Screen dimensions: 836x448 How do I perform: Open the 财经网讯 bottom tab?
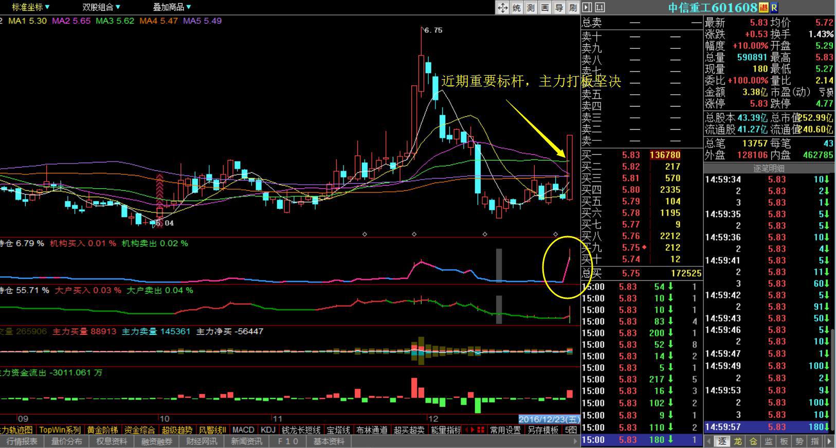coord(201,441)
